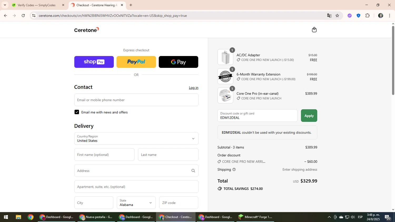Click the Chrome icon in the taskbar
This screenshot has height=222, width=395.
[x=31, y=217]
